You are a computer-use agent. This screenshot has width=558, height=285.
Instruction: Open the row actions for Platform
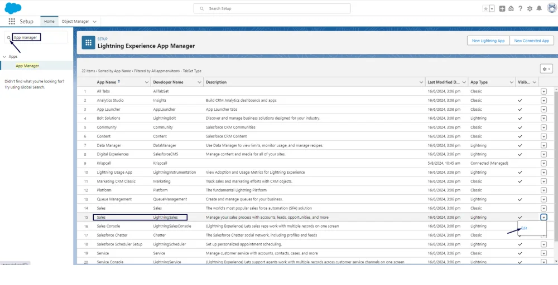pos(543,190)
